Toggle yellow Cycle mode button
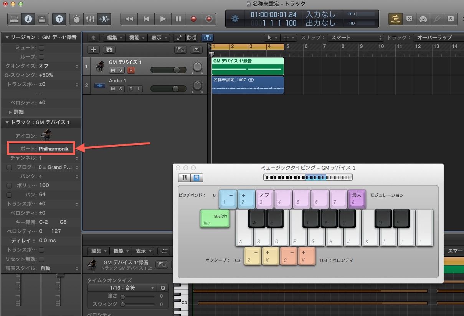The height and width of the screenshot is (316, 464). click(x=395, y=18)
